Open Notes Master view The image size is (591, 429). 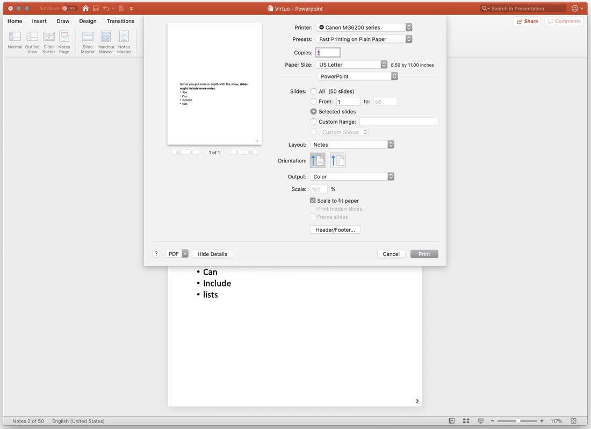click(124, 41)
